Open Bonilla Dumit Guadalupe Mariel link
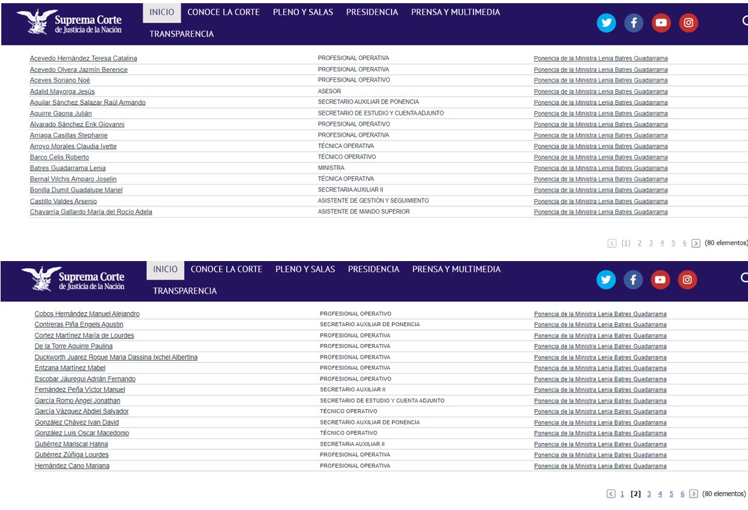748x510 pixels. click(x=76, y=190)
